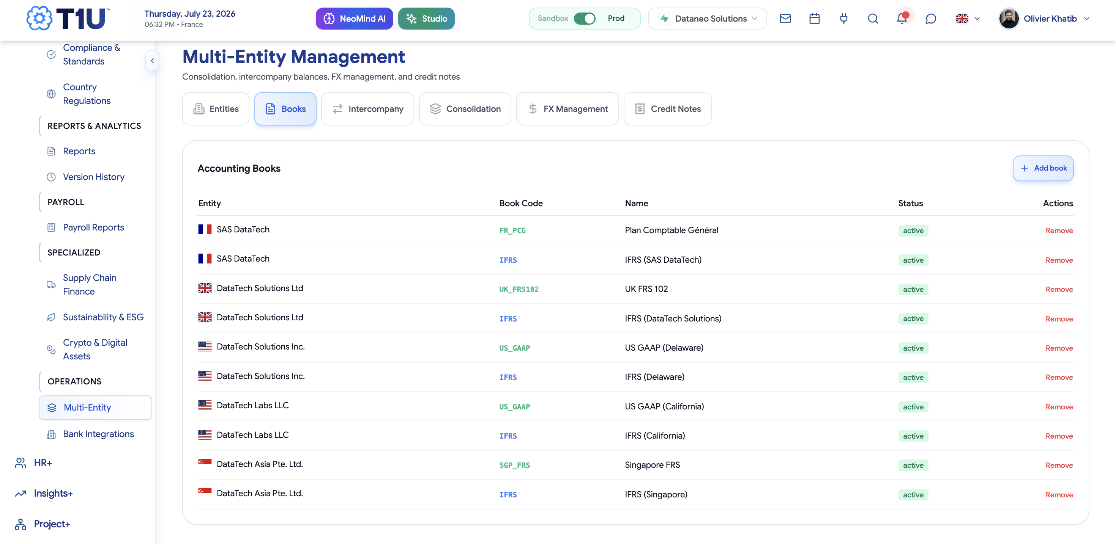Toggle the Sandbox/Prod environment switch
The width and height of the screenshot is (1116, 544).
pos(585,19)
